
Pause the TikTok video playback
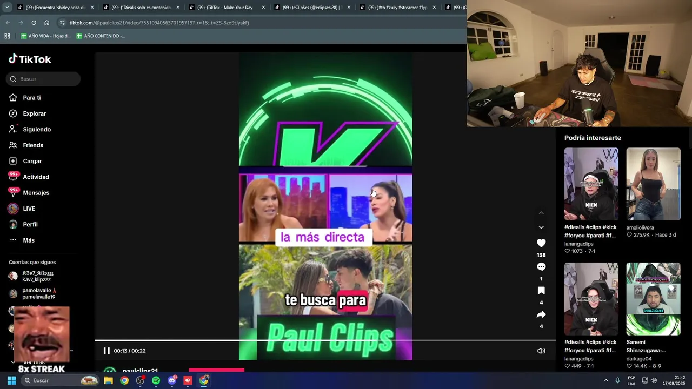click(x=107, y=351)
